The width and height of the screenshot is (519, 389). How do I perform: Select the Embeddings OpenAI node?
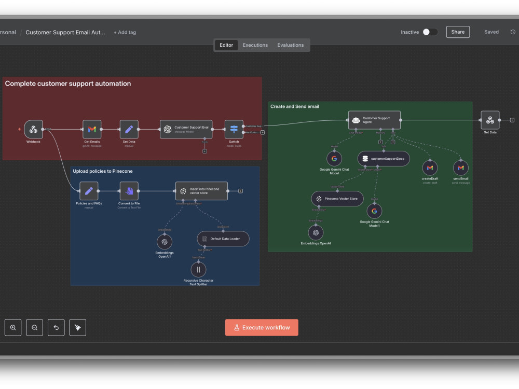click(x=316, y=232)
